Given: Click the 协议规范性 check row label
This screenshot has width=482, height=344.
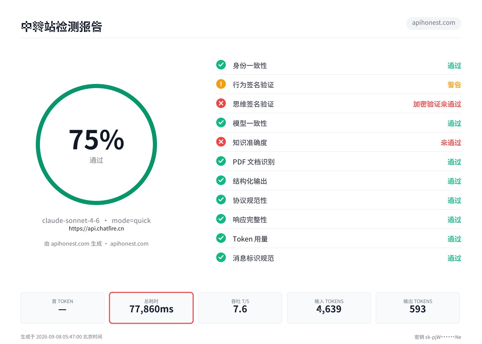Looking at the screenshot, I should click(x=250, y=200).
